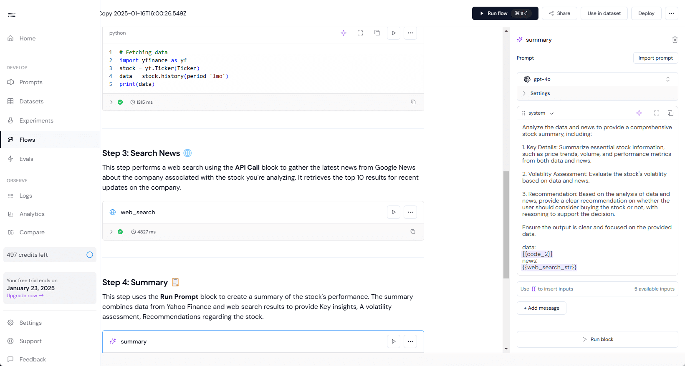Open python block more options
The image size is (685, 366).
(410, 33)
